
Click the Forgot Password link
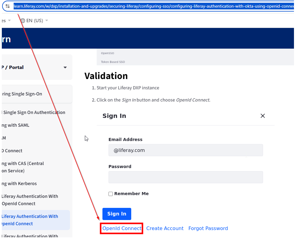208,228
